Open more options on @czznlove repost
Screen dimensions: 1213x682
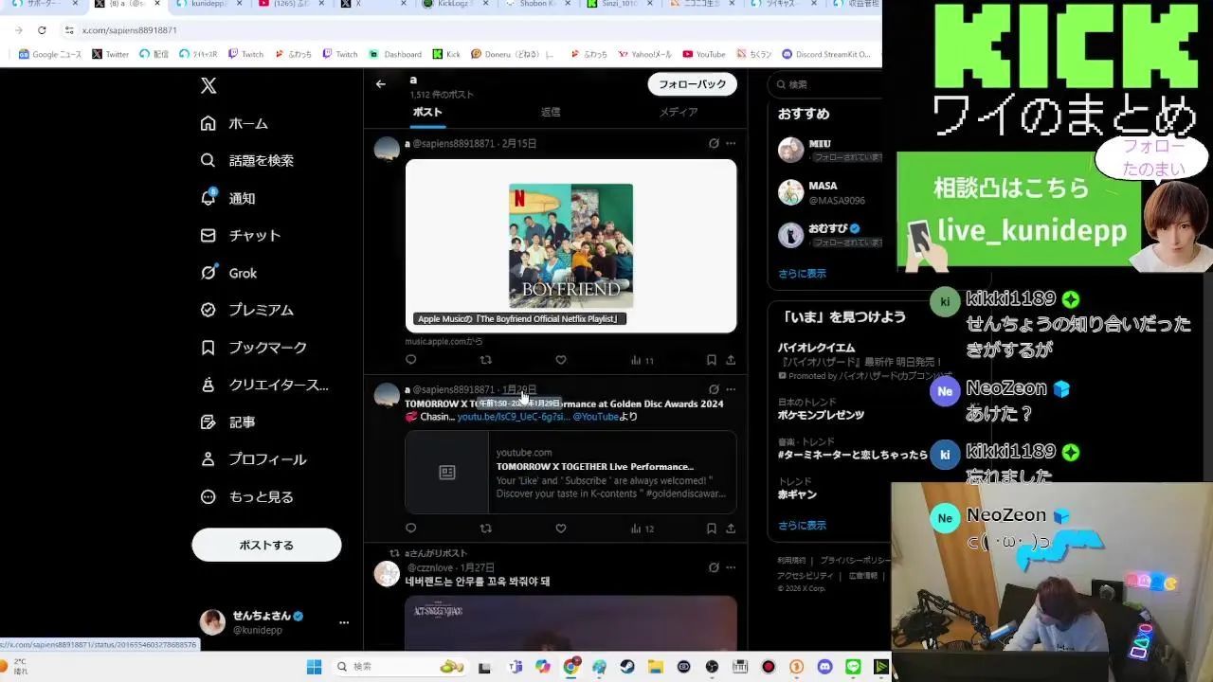[731, 567]
